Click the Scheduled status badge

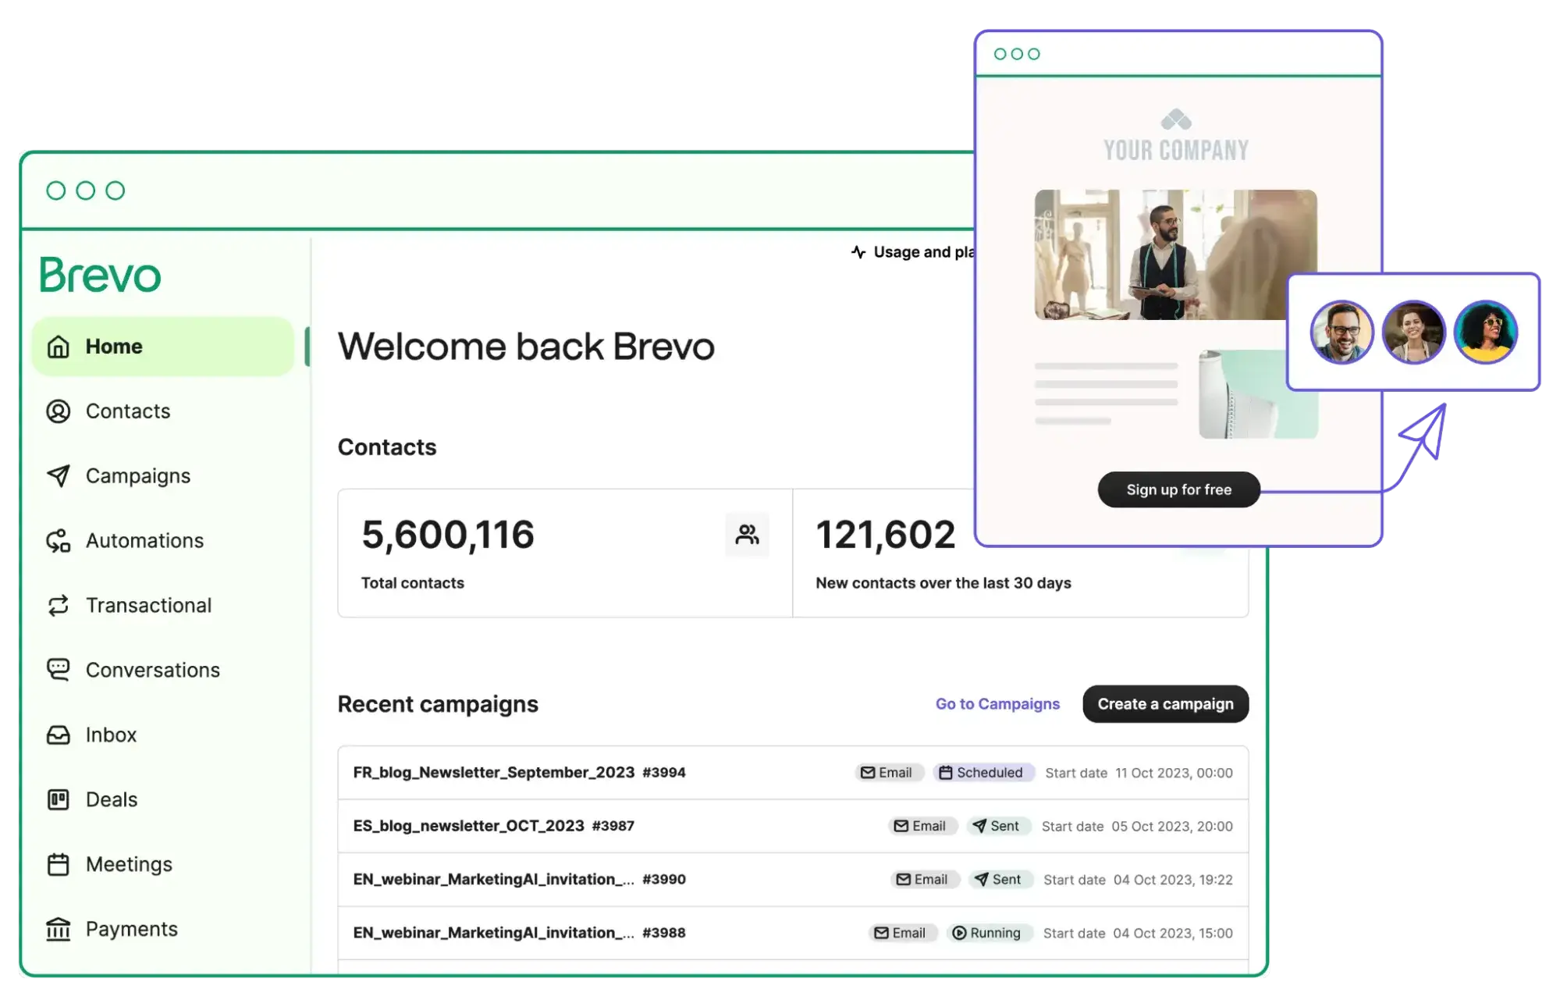983,773
